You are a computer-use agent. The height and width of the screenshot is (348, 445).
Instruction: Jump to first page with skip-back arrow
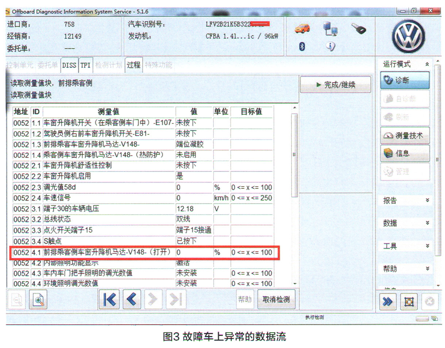pos(109,300)
